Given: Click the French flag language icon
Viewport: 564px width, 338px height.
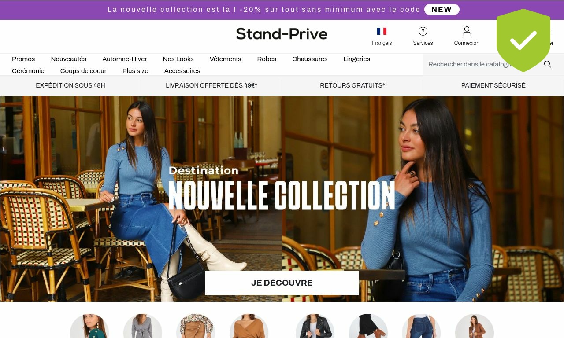Looking at the screenshot, I should tap(382, 31).
